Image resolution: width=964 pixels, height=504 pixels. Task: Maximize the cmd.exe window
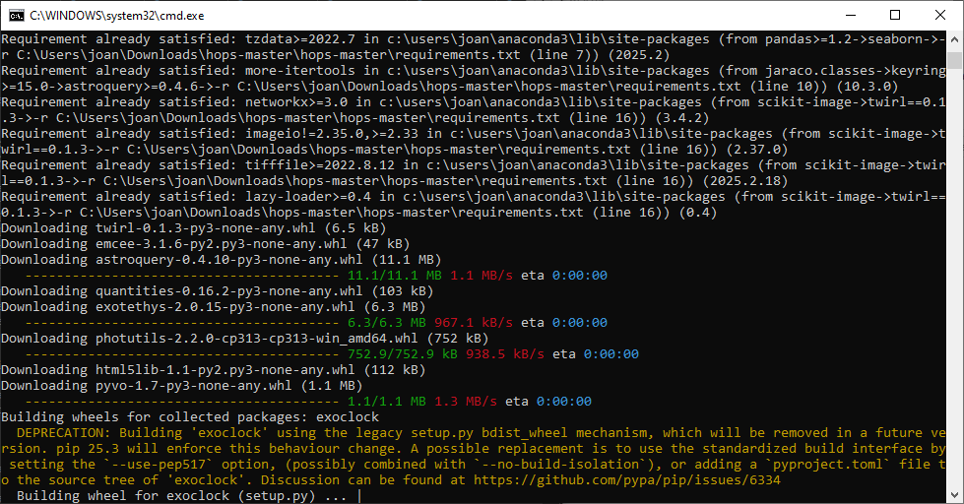pyautogui.click(x=895, y=16)
